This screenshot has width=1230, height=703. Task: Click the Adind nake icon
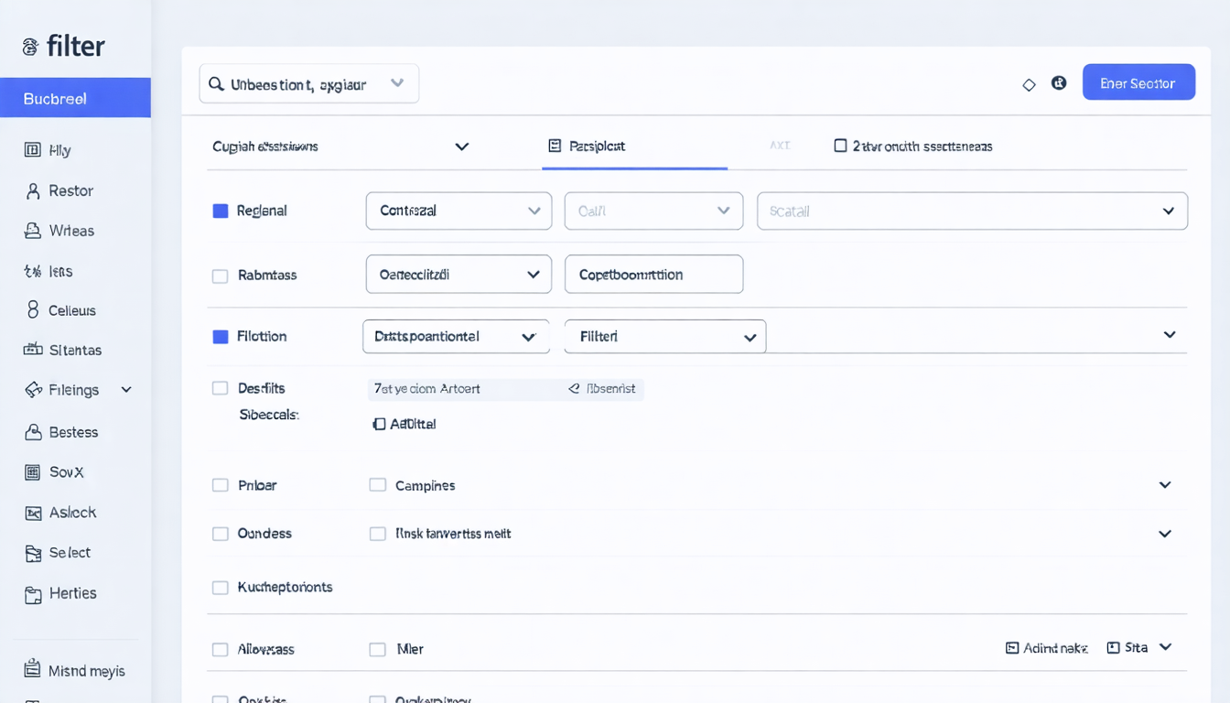(x=1012, y=648)
